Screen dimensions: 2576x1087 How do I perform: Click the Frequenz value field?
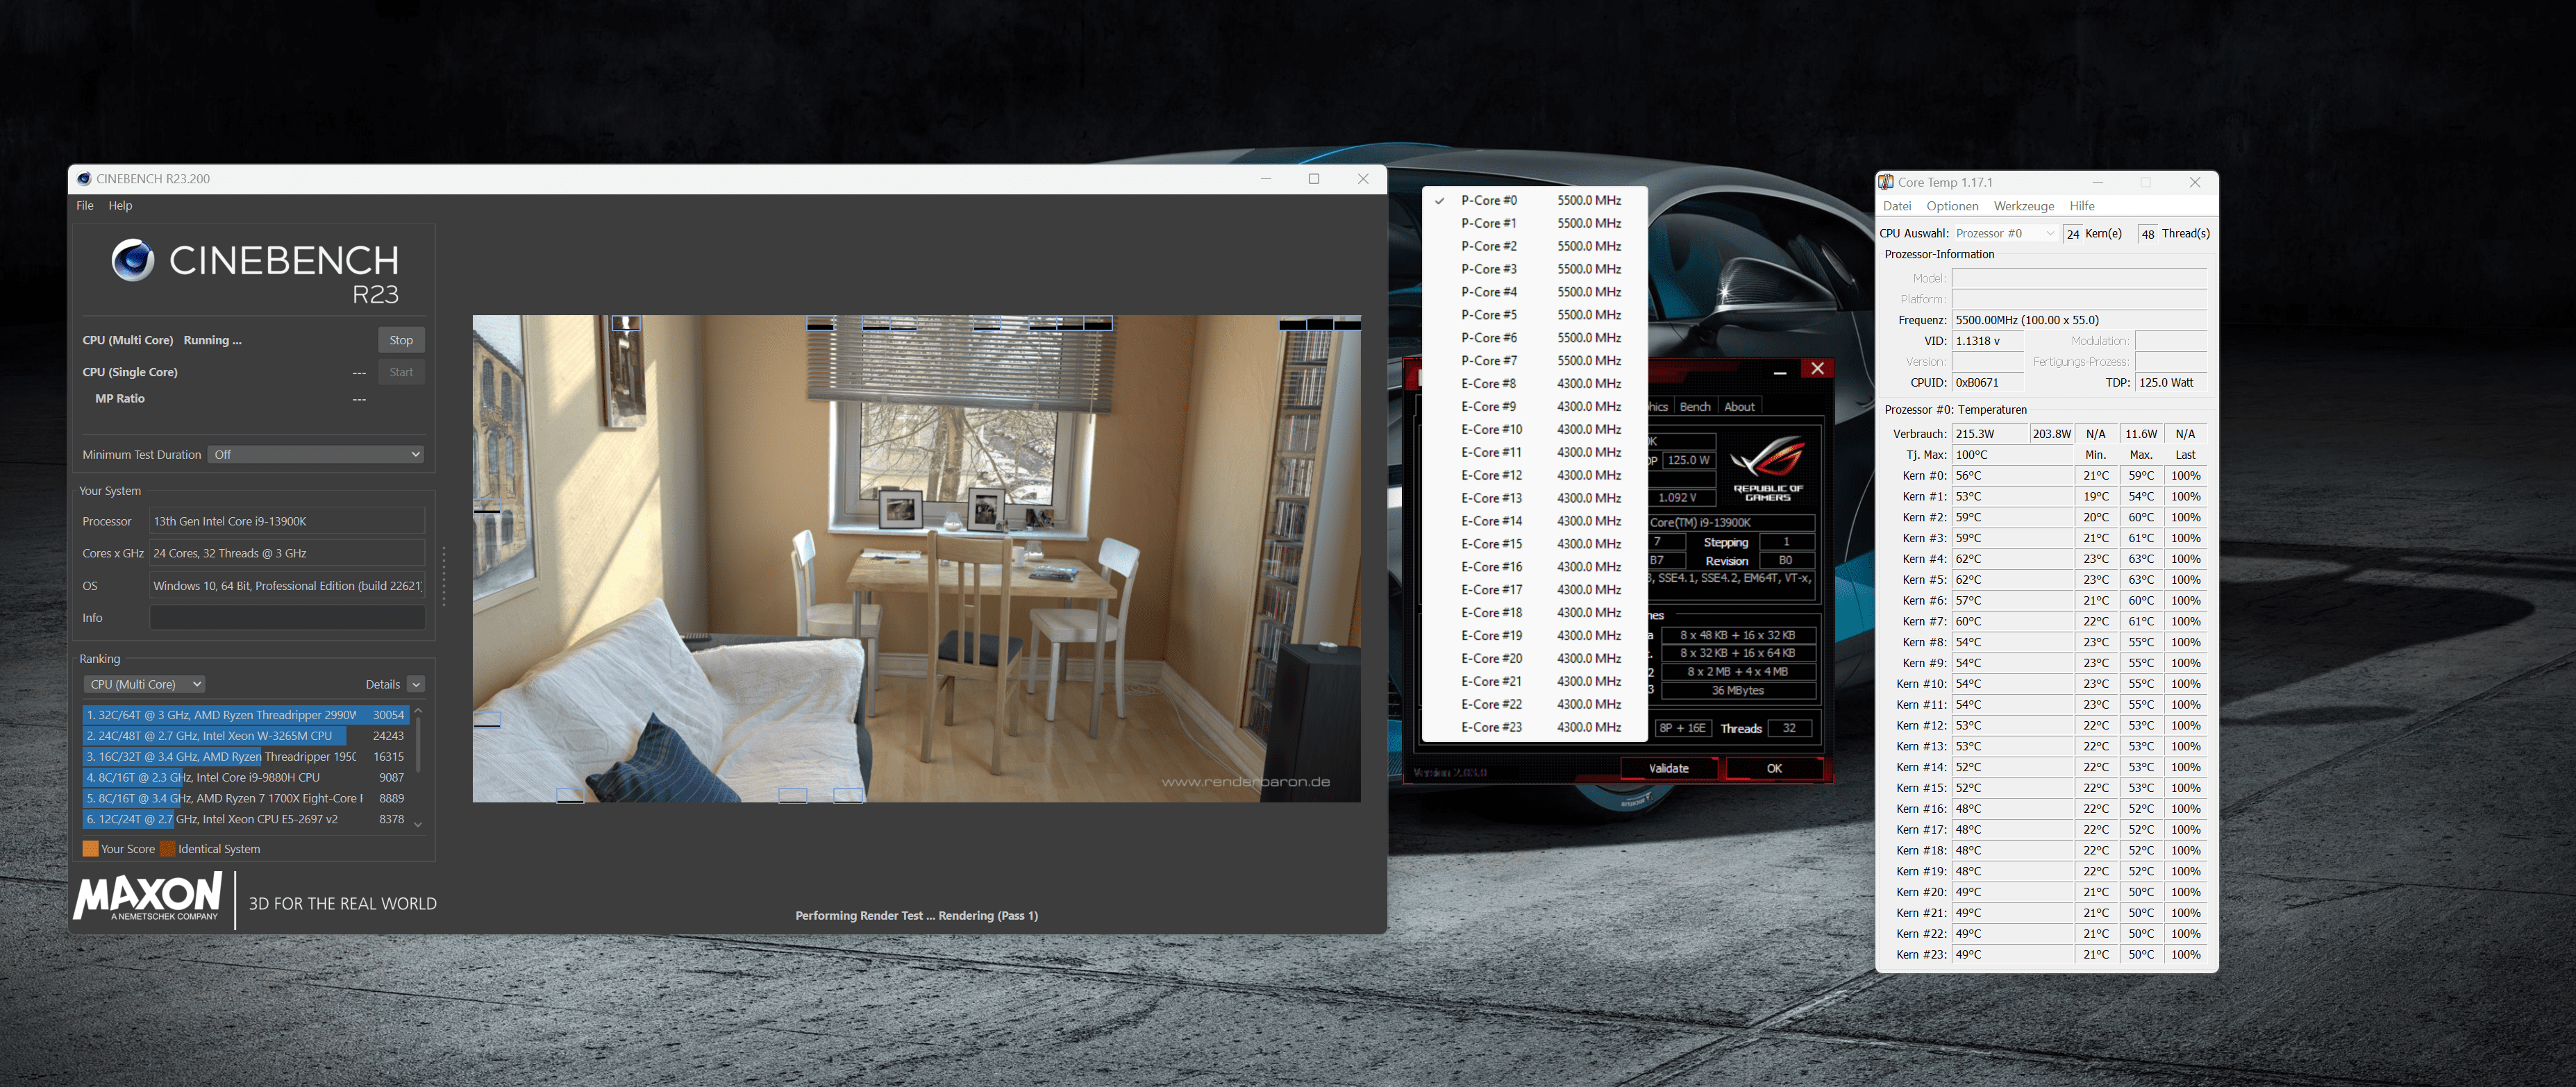(2079, 320)
